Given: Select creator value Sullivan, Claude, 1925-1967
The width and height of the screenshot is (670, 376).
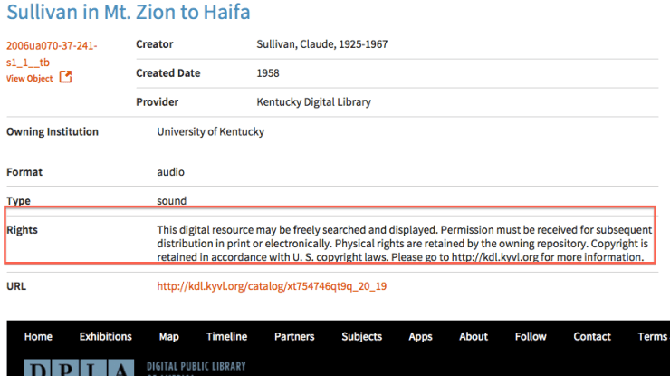Looking at the screenshot, I should pos(321,44).
